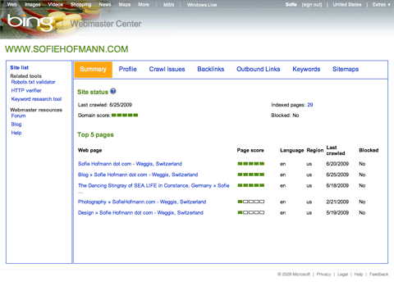
Task: Click the Page score column header
Action: click(x=250, y=150)
